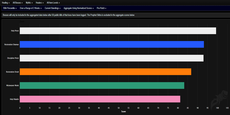Select the pink Holy Paladin bar
The width and height of the screenshot is (230, 115).
coord(100,99)
